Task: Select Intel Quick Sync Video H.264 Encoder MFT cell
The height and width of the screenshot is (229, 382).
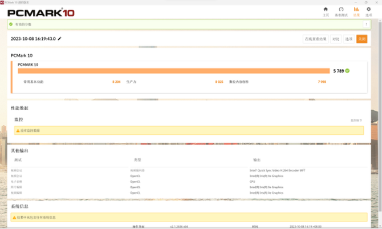Action: [x=277, y=170]
